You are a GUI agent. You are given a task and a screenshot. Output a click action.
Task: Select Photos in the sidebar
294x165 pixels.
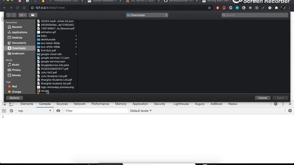click(19, 70)
